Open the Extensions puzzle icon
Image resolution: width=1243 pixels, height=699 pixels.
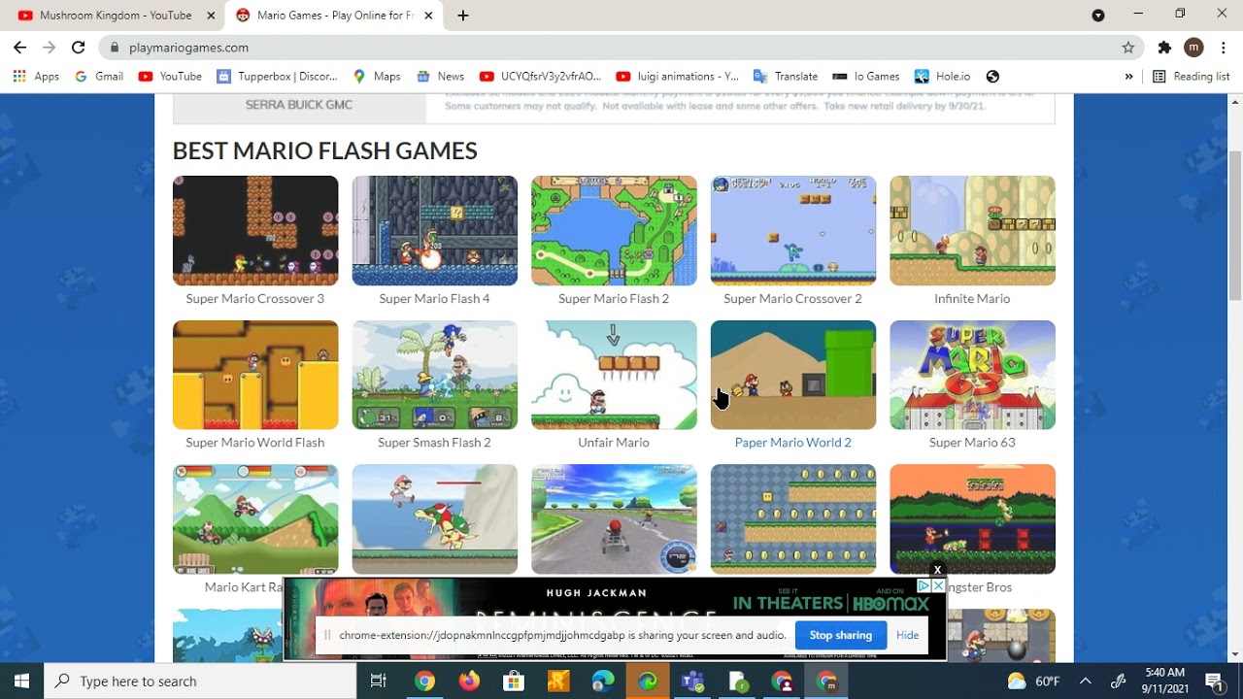point(1164,48)
